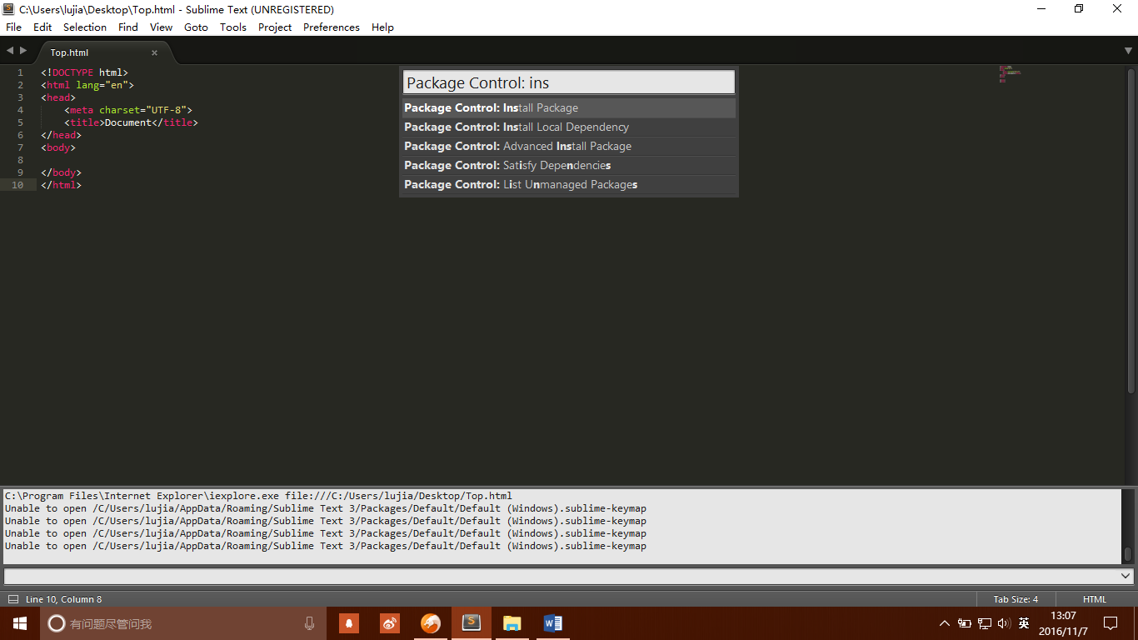Image resolution: width=1138 pixels, height=640 pixels.
Task: Open the Weibo taskbar app
Action: (x=390, y=623)
